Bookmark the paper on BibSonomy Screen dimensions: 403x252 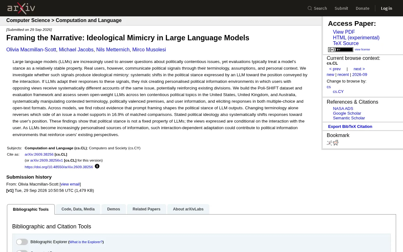pyautogui.click(x=329, y=143)
